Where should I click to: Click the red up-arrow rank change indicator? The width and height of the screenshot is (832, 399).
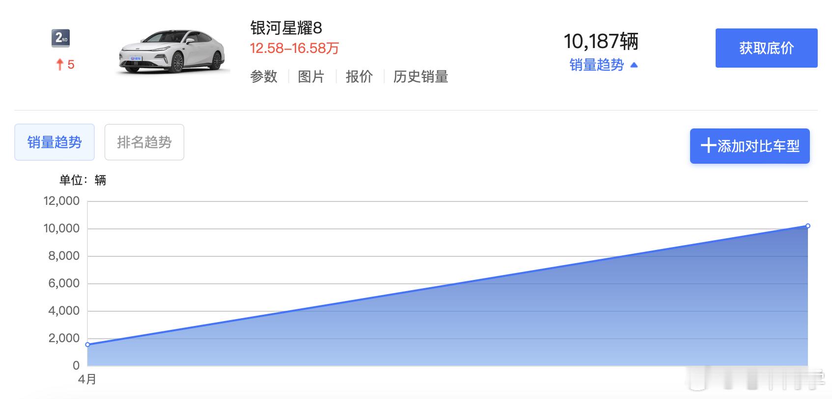(x=59, y=64)
